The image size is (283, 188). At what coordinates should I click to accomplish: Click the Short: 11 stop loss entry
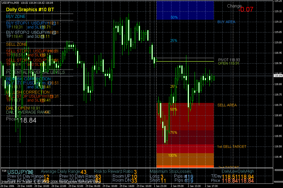(158, 181)
